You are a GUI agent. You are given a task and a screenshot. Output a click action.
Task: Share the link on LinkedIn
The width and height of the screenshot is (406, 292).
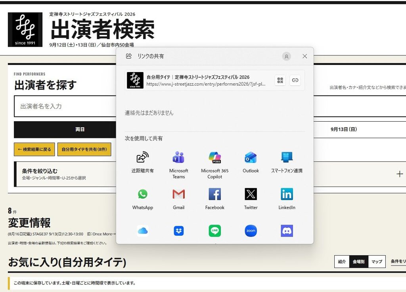coord(287,194)
